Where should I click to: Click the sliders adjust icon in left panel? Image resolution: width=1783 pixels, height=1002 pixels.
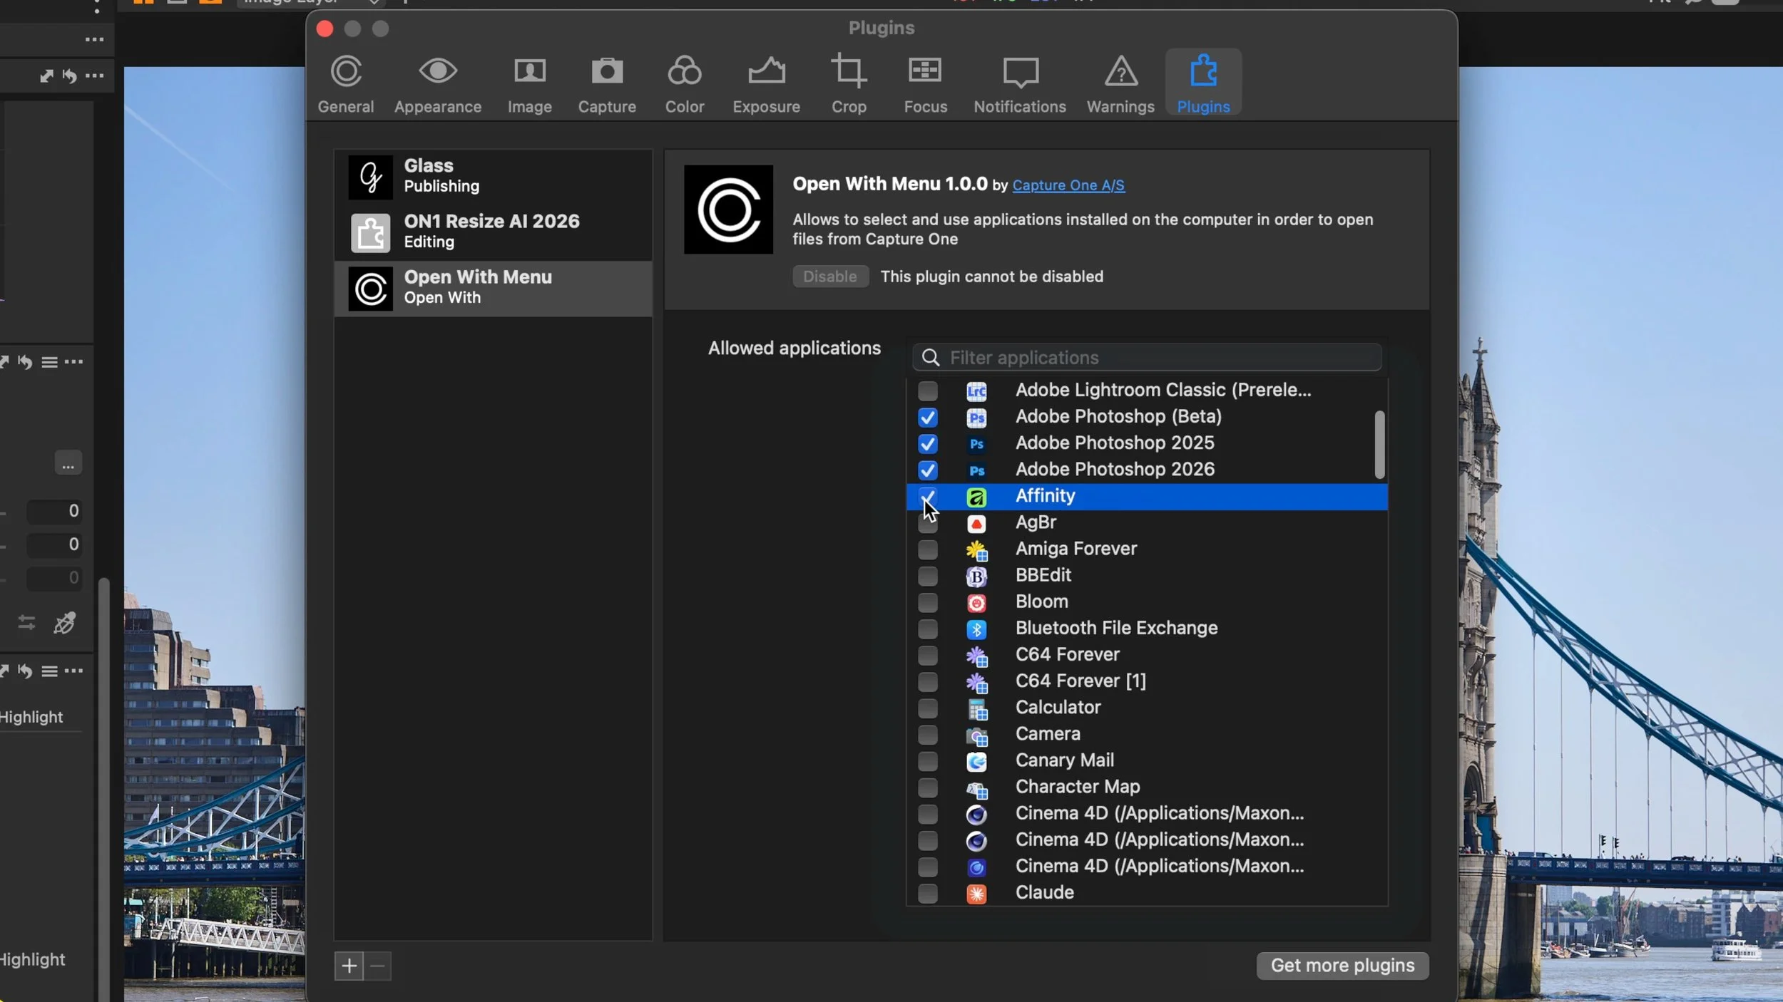point(26,623)
